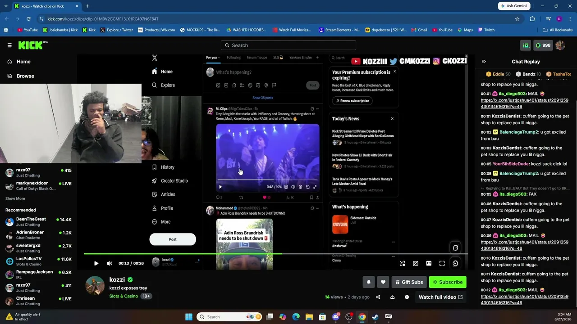Open Steam from the taskbar

click(375, 317)
